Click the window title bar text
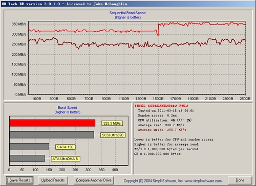 65,4
